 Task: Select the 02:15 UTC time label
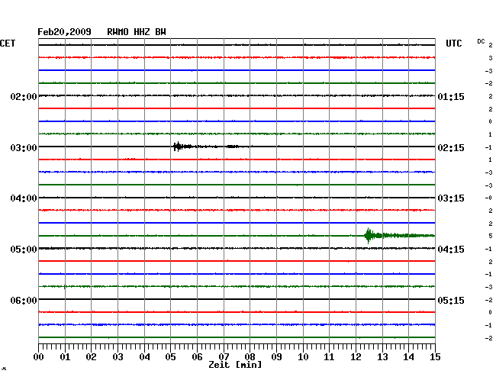pos(451,148)
